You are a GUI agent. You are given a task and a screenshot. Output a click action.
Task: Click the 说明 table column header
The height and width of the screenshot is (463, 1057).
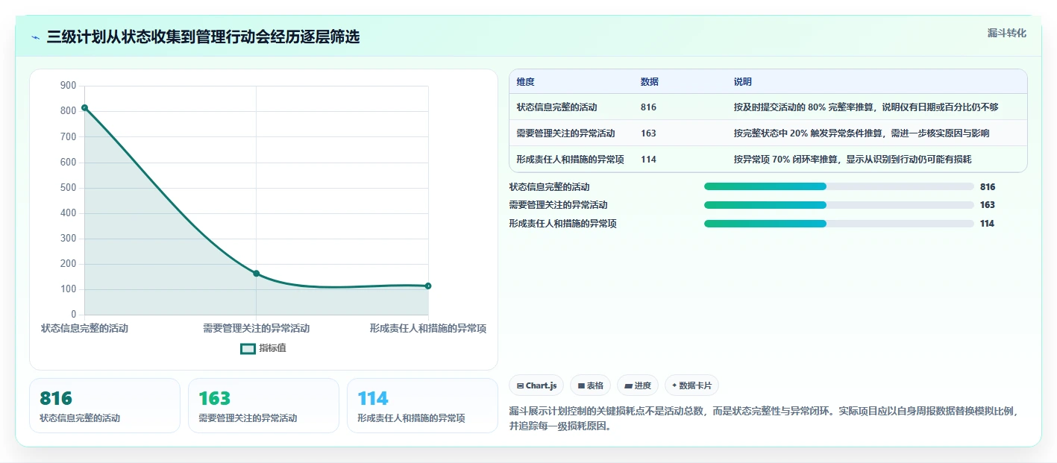click(743, 82)
